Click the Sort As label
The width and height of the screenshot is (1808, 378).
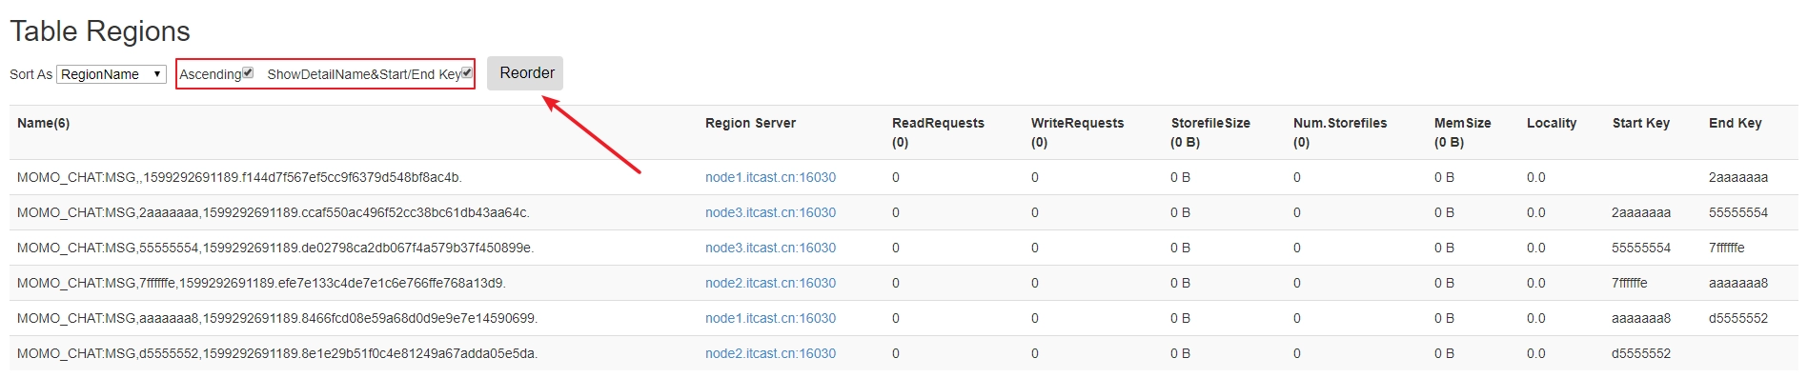(30, 74)
